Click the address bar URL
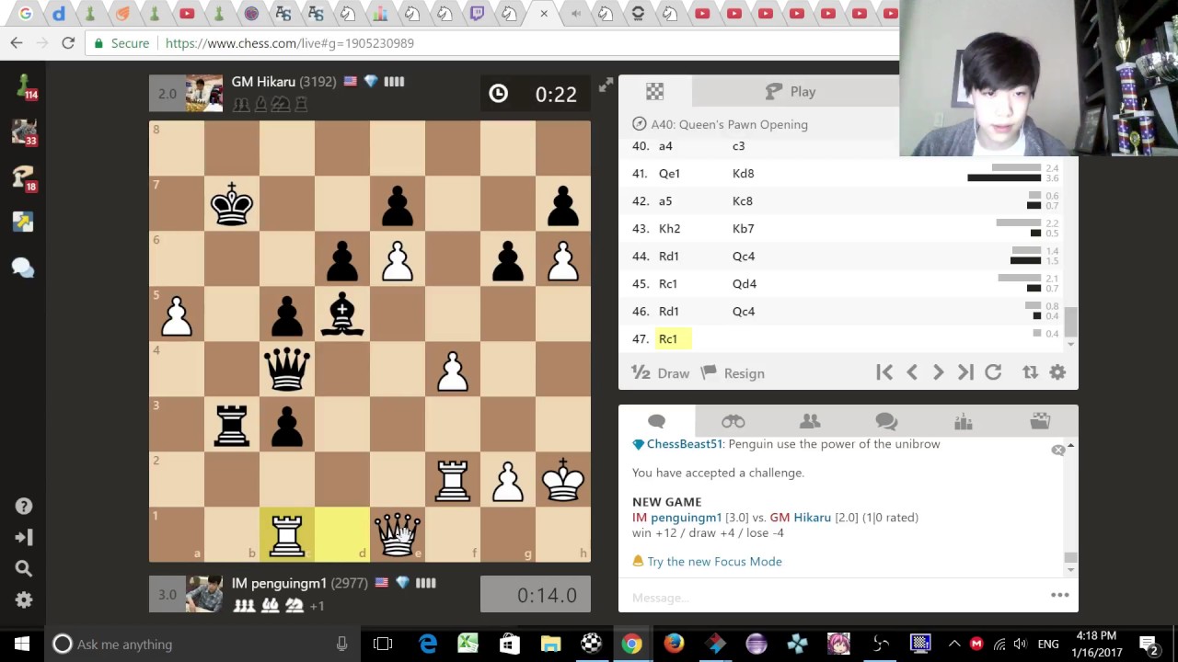Screen dimensions: 1178x662 tap(289, 43)
